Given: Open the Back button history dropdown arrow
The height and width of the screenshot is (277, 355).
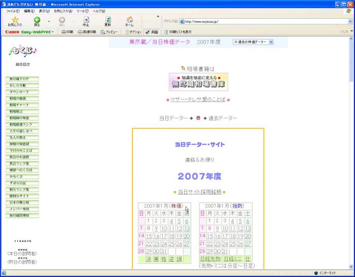Looking at the screenshot, I should tap(49, 22).
